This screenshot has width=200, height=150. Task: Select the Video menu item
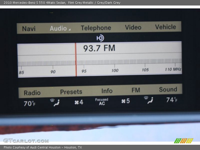pyautogui.click(x=133, y=27)
